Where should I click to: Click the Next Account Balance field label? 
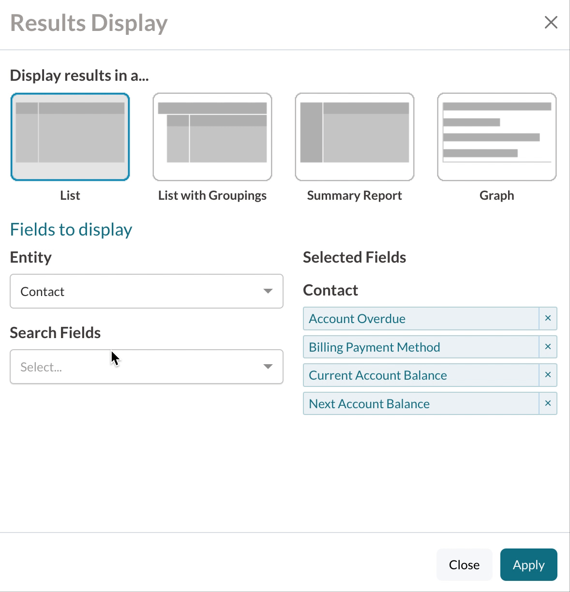click(x=369, y=404)
